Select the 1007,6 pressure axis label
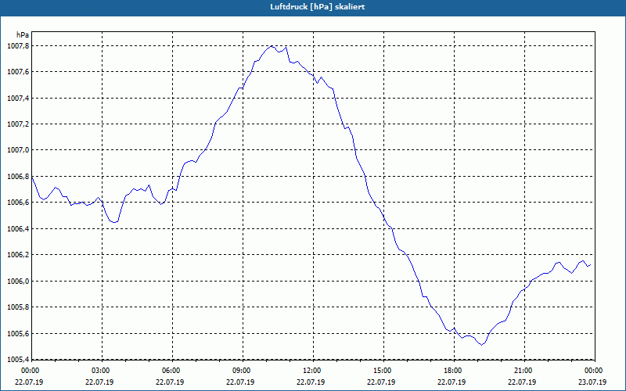The height and width of the screenshot is (391, 626). pyautogui.click(x=18, y=72)
